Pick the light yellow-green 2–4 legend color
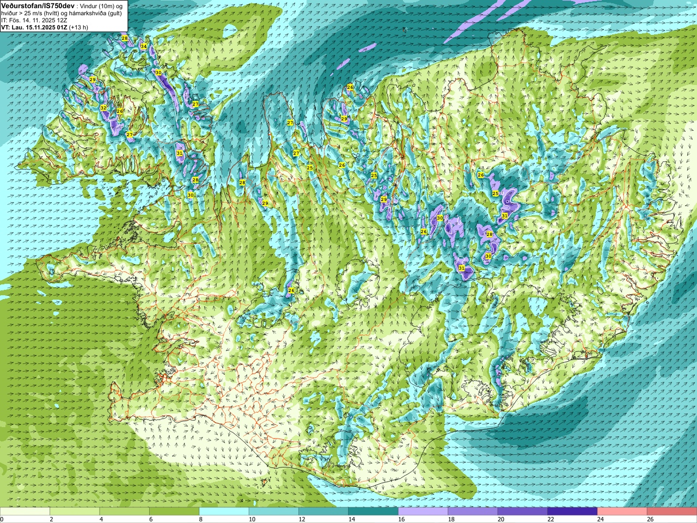This screenshot has width=697, height=523. 75,512
